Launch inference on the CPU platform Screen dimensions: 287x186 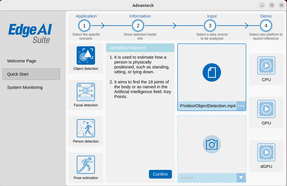click(x=266, y=66)
